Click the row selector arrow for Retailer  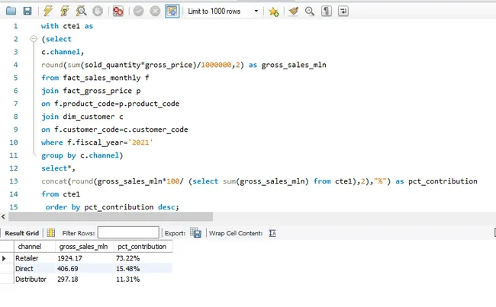4,258
